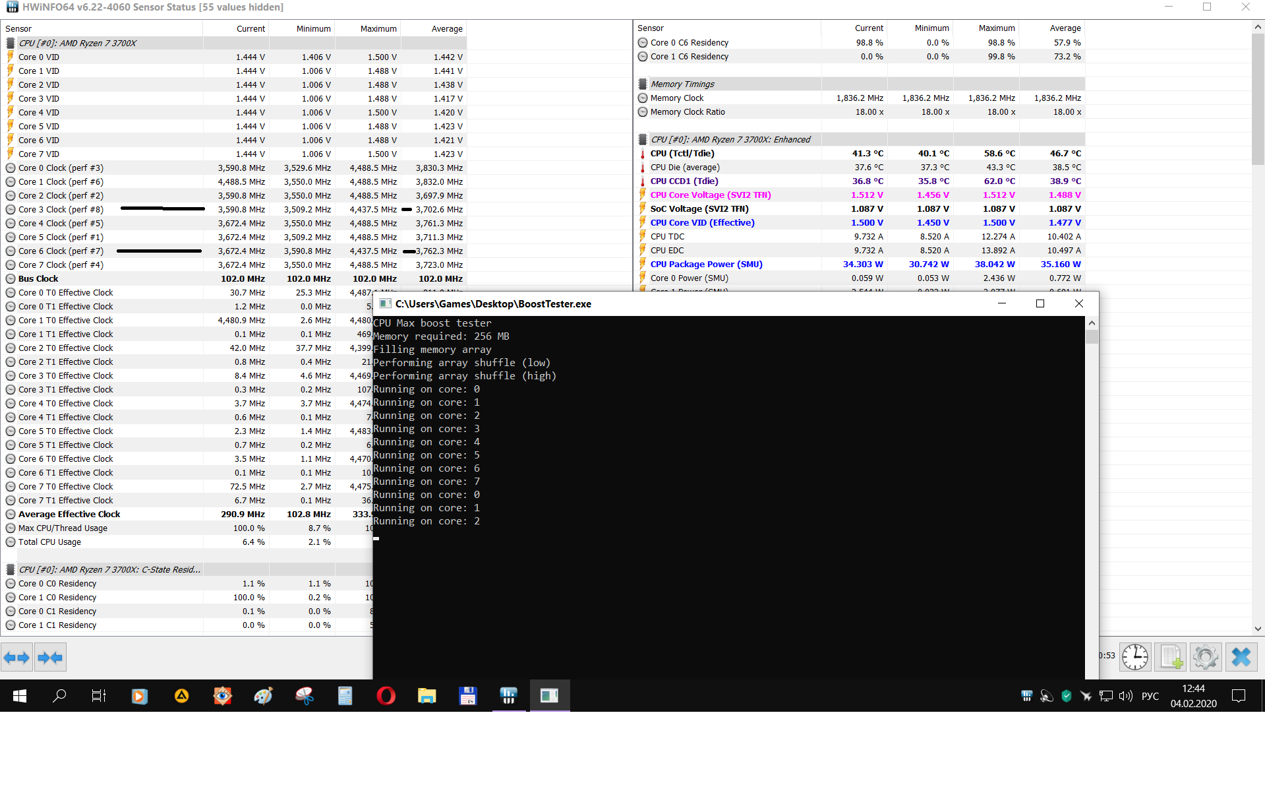Open the paint palette taskbar app
The height and width of the screenshot is (785, 1265).
pyautogui.click(x=263, y=696)
